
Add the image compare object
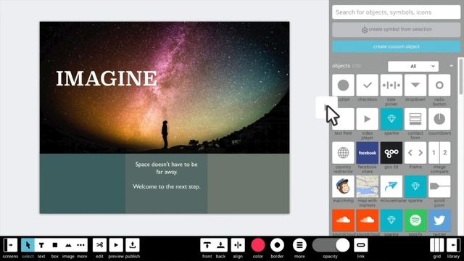pyautogui.click(x=439, y=153)
